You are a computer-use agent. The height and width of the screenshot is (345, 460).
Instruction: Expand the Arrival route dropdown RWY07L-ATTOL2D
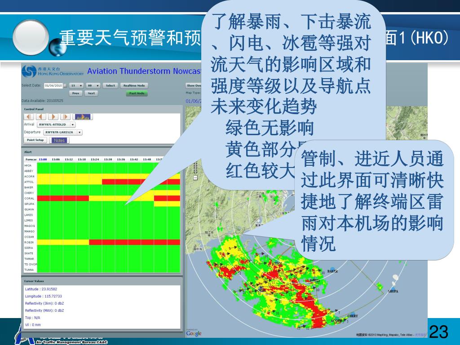tap(56, 125)
